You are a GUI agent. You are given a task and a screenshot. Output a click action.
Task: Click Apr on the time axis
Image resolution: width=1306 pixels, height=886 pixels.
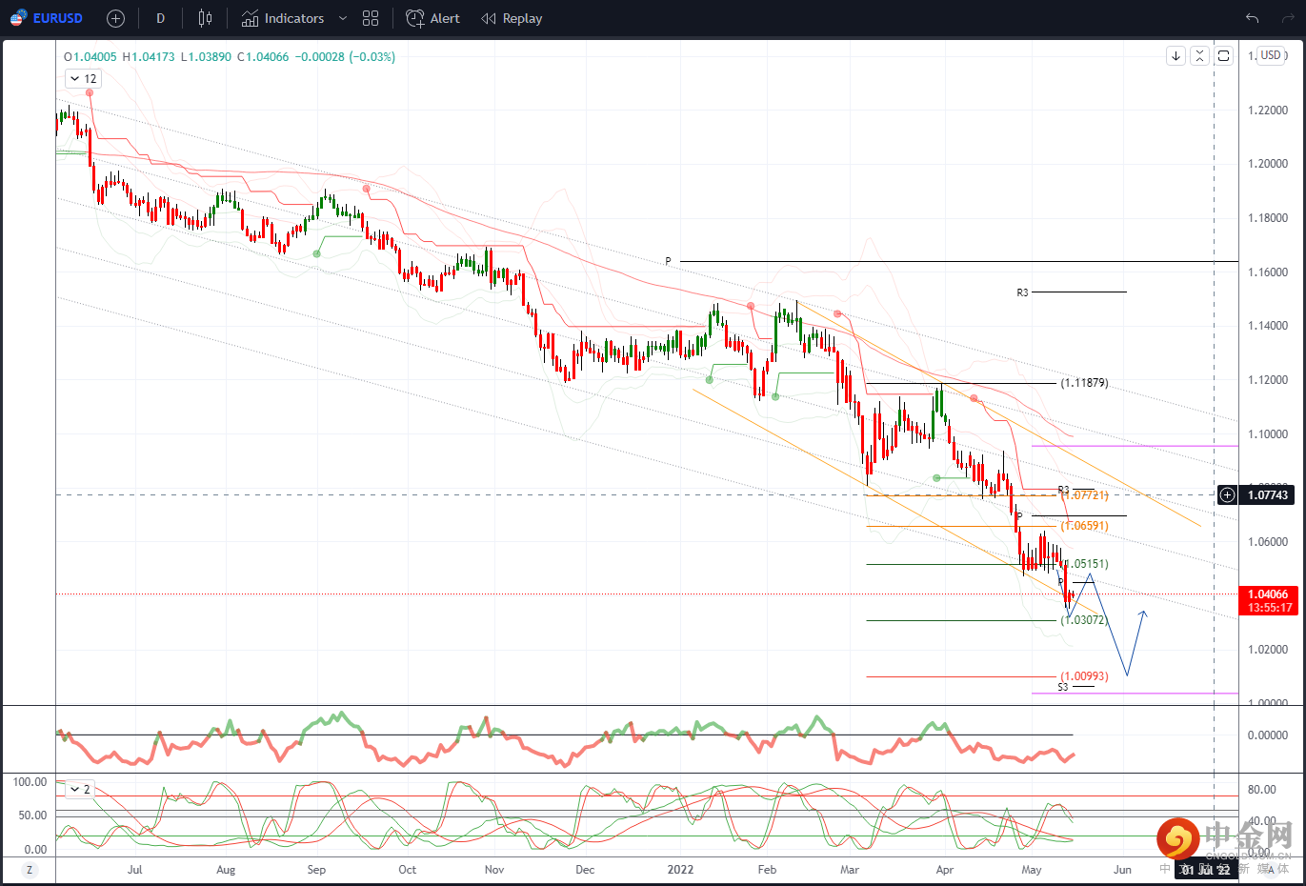[944, 870]
